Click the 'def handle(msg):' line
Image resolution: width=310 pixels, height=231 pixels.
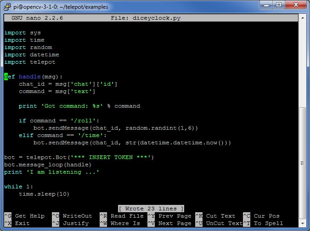point(33,77)
